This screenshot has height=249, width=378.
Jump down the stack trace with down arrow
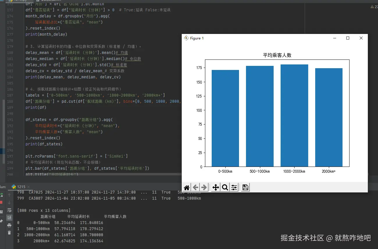[9, 202]
